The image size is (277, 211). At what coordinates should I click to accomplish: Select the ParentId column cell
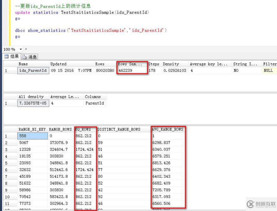pos(95,103)
